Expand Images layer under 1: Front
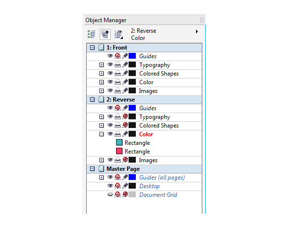Image resolution: width=289 pixels, height=230 pixels. pyautogui.click(x=101, y=91)
